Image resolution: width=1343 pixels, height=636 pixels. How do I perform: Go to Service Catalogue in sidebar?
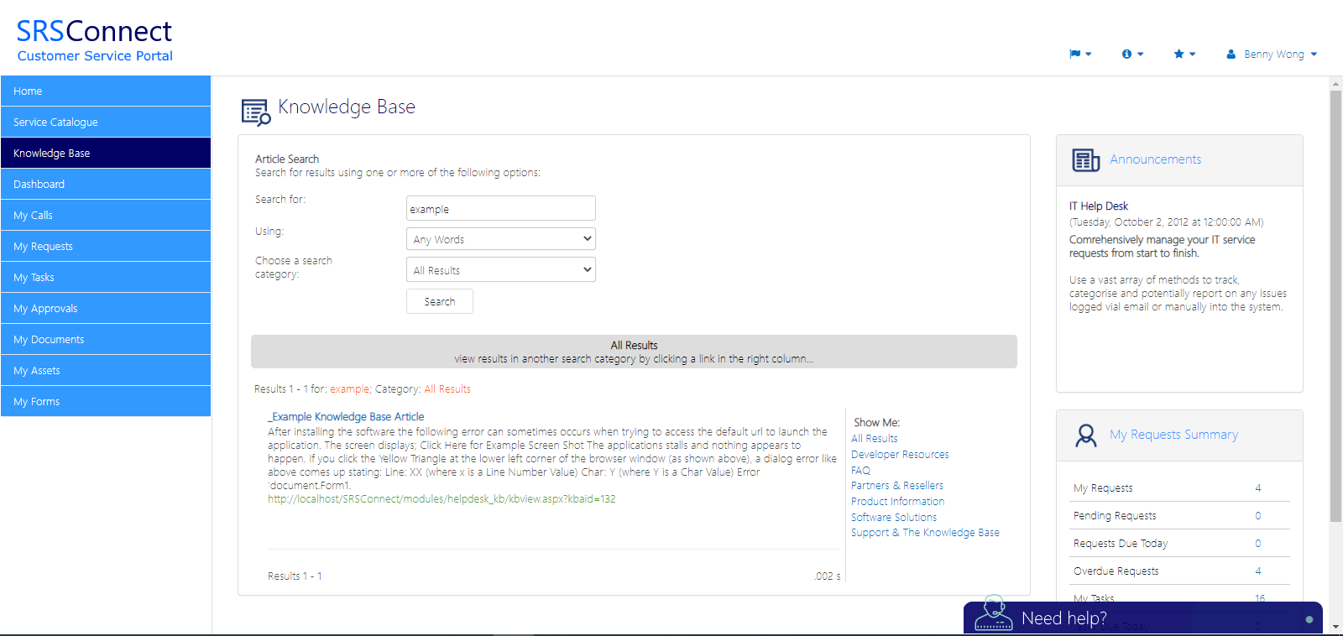coord(106,122)
